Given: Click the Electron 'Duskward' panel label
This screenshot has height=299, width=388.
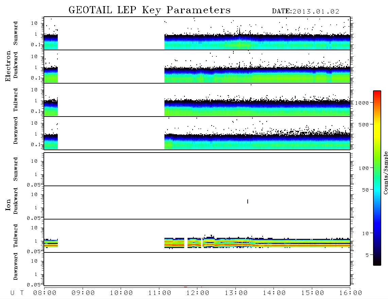Looking at the screenshot, I should (16, 65).
